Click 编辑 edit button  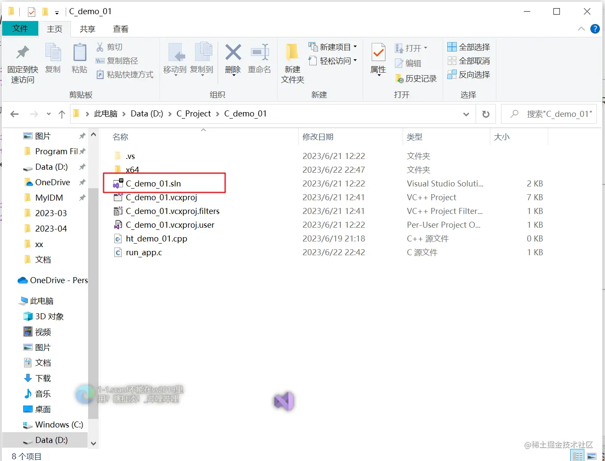point(408,63)
